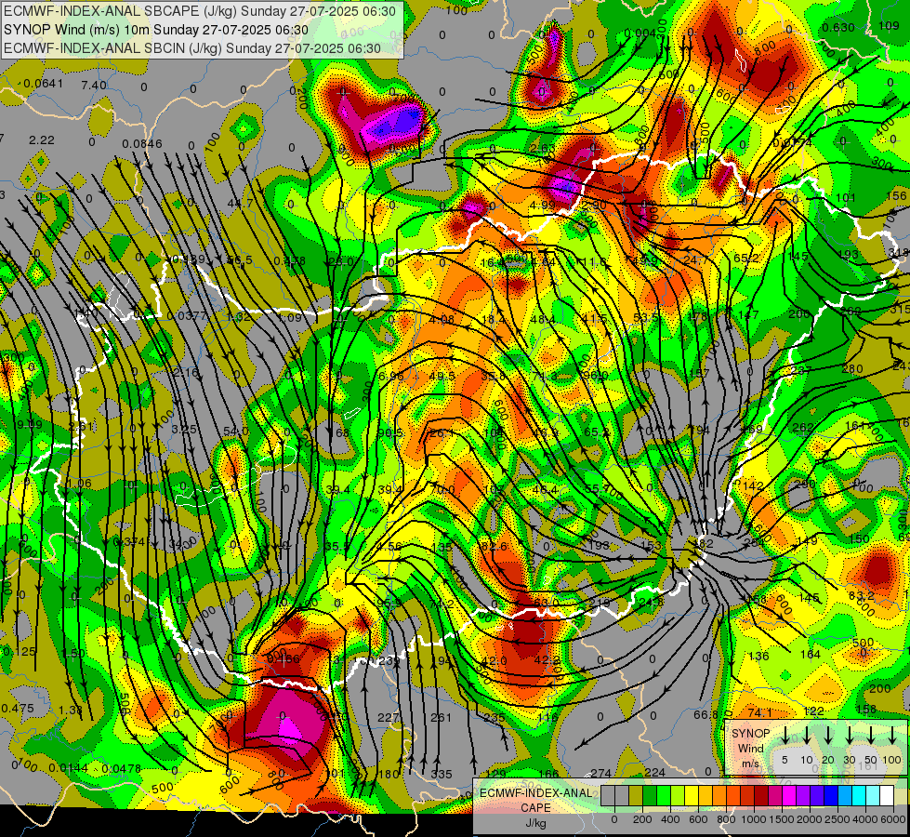The height and width of the screenshot is (837, 910).
Task: Click the station value '66.8'
Action: pyautogui.click(x=706, y=714)
